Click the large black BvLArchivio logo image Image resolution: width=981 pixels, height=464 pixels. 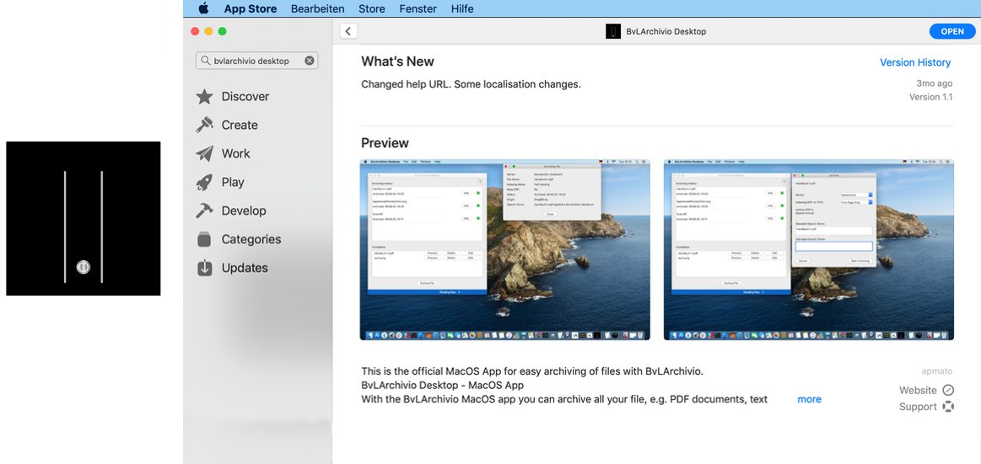(x=84, y=219)
